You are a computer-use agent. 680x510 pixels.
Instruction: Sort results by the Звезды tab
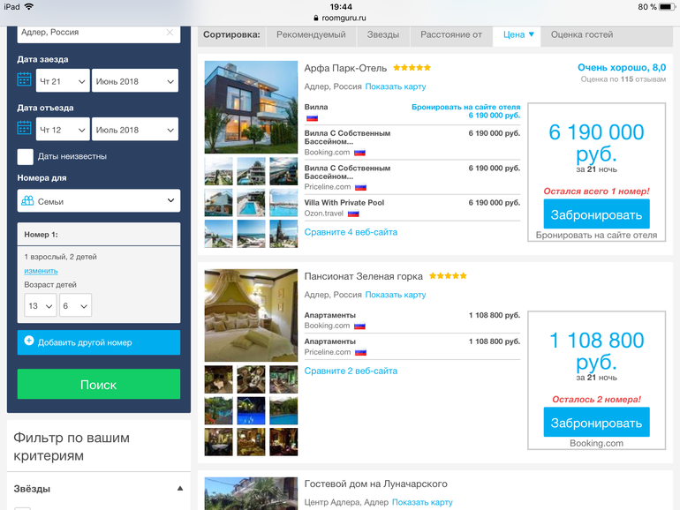click(382, 35)
